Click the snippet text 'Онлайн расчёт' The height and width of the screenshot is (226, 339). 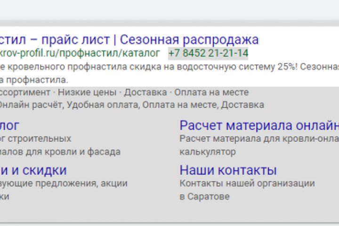32,105
